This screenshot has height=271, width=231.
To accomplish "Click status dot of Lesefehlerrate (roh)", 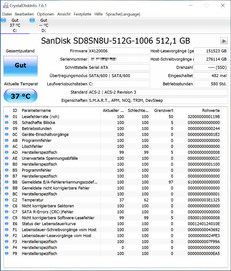I will [x=7, y=117].
